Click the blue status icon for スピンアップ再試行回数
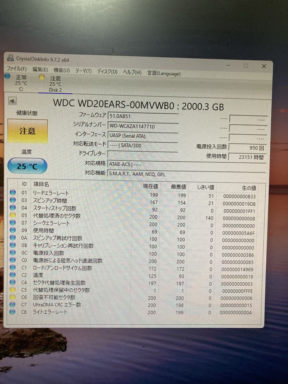 coord(13,237)
